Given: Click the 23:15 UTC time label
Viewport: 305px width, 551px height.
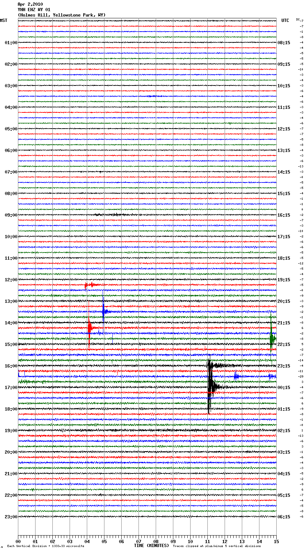Looking at the screenshot, I should tap(284, 366).
